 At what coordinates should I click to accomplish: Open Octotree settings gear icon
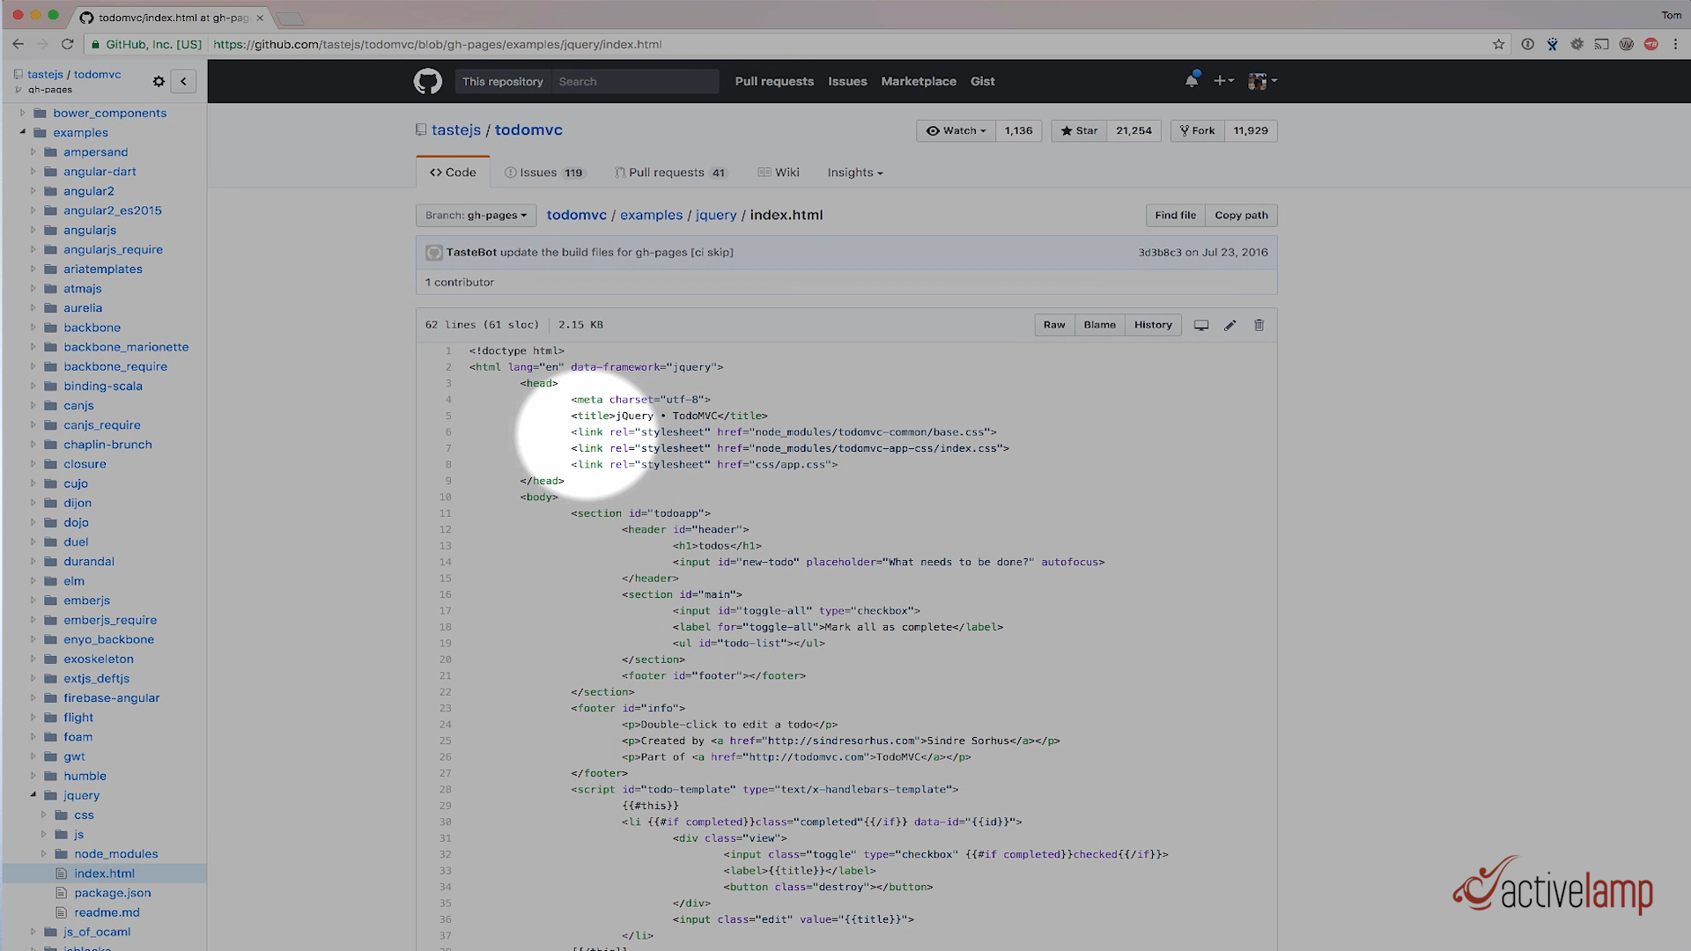[159, 81]
